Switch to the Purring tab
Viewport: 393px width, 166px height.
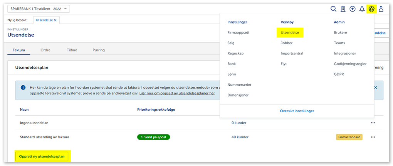coord(99,50)
